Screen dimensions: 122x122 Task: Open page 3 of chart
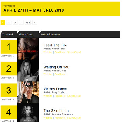point(15,23)
